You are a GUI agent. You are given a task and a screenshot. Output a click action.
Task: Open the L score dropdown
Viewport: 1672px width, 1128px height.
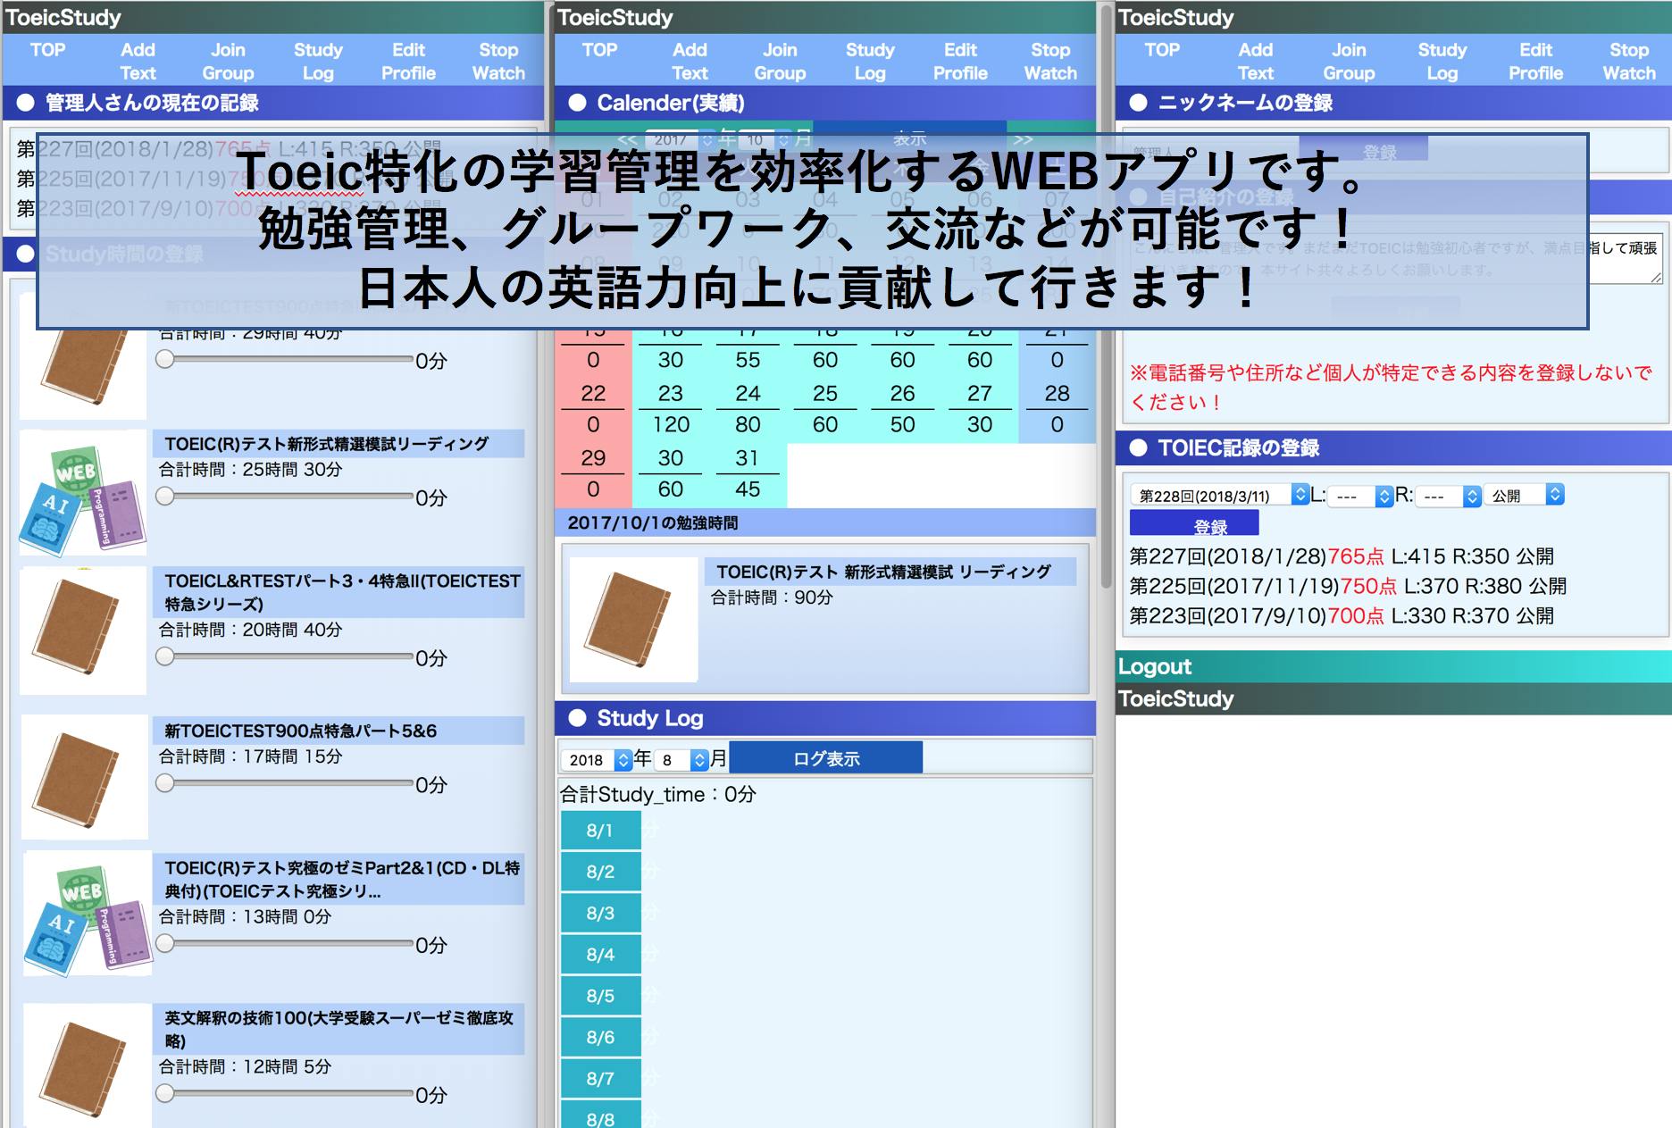pos(1360,496)
